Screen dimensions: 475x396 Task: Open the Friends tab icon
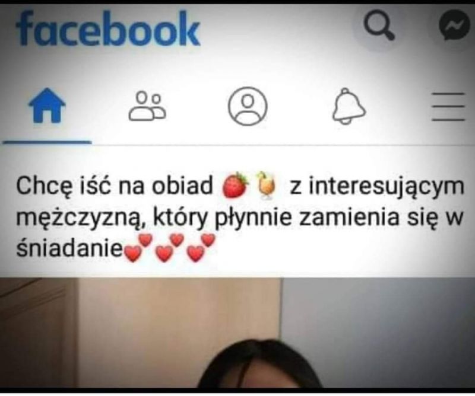[147, 106]
